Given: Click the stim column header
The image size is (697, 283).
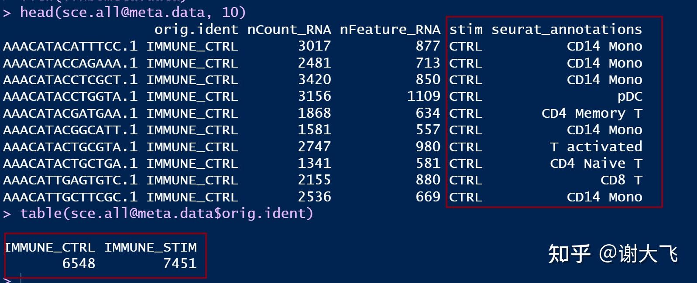Looking at the screenshot, I should (466, 30).
